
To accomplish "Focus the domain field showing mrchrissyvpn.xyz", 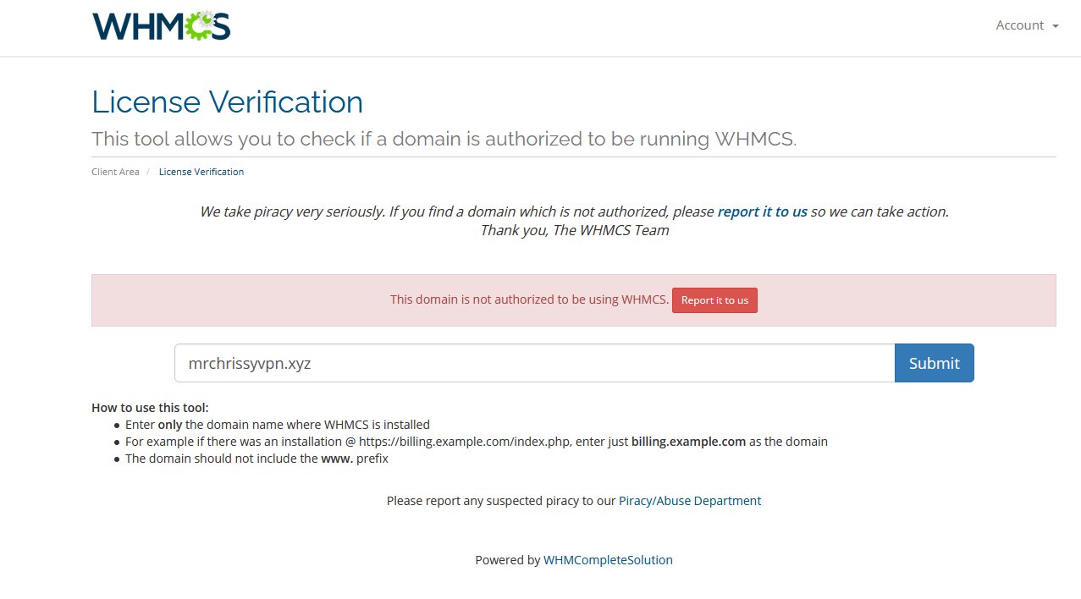I will pyautogui.click(x=535, y=363).
